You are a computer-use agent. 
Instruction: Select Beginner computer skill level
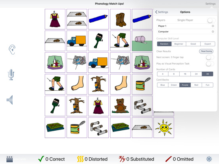coord(179,44)
